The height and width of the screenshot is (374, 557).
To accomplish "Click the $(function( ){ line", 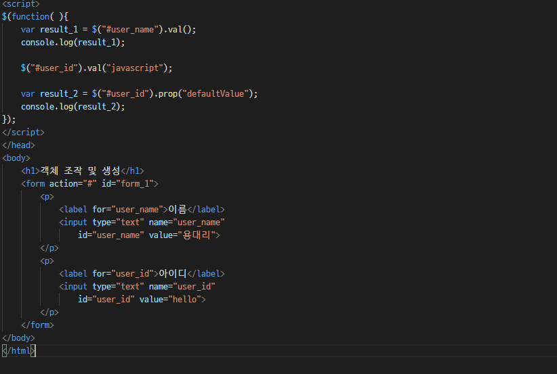I will [x=35, y=17].
